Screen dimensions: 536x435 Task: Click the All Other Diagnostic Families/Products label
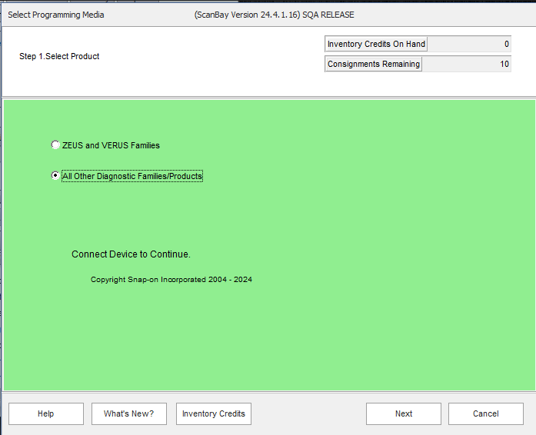[x=132, y=176]
